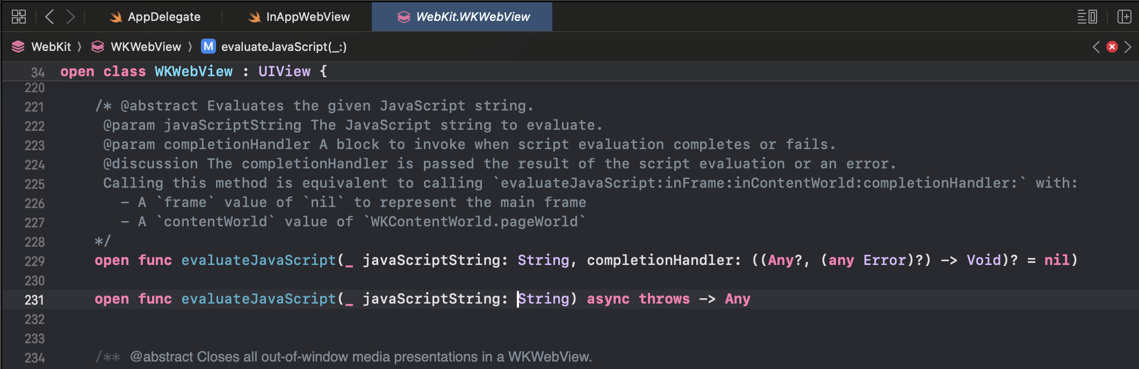The width and height of the screenshot is (1139, 369).
Task: Click the Any return type on line 231
Action: coord(738,299)
